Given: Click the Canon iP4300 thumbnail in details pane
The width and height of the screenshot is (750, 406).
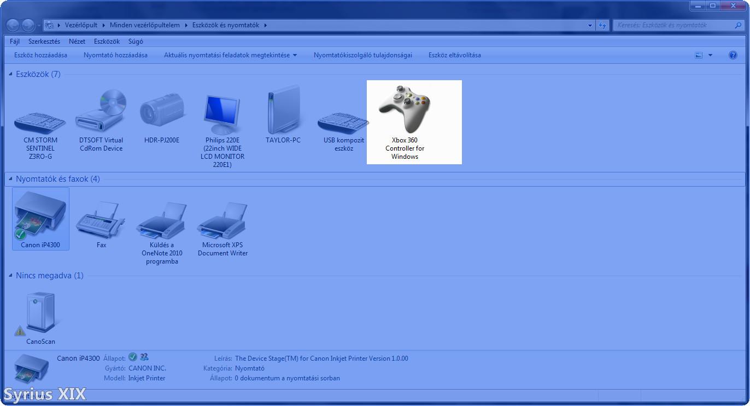Looking at the screenshot, I should coord(31,369).
